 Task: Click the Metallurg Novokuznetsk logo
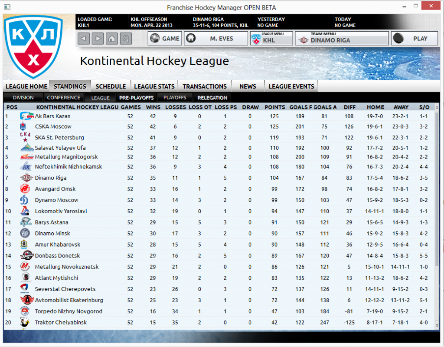(x=25, y=266)
